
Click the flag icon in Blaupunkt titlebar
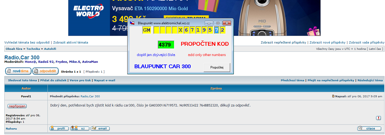(x=132, y=23)
